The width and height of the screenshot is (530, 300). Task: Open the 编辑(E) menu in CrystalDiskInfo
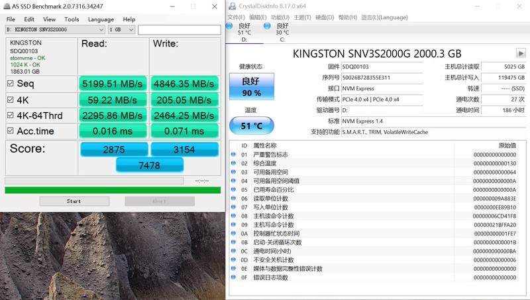(258, 17)
